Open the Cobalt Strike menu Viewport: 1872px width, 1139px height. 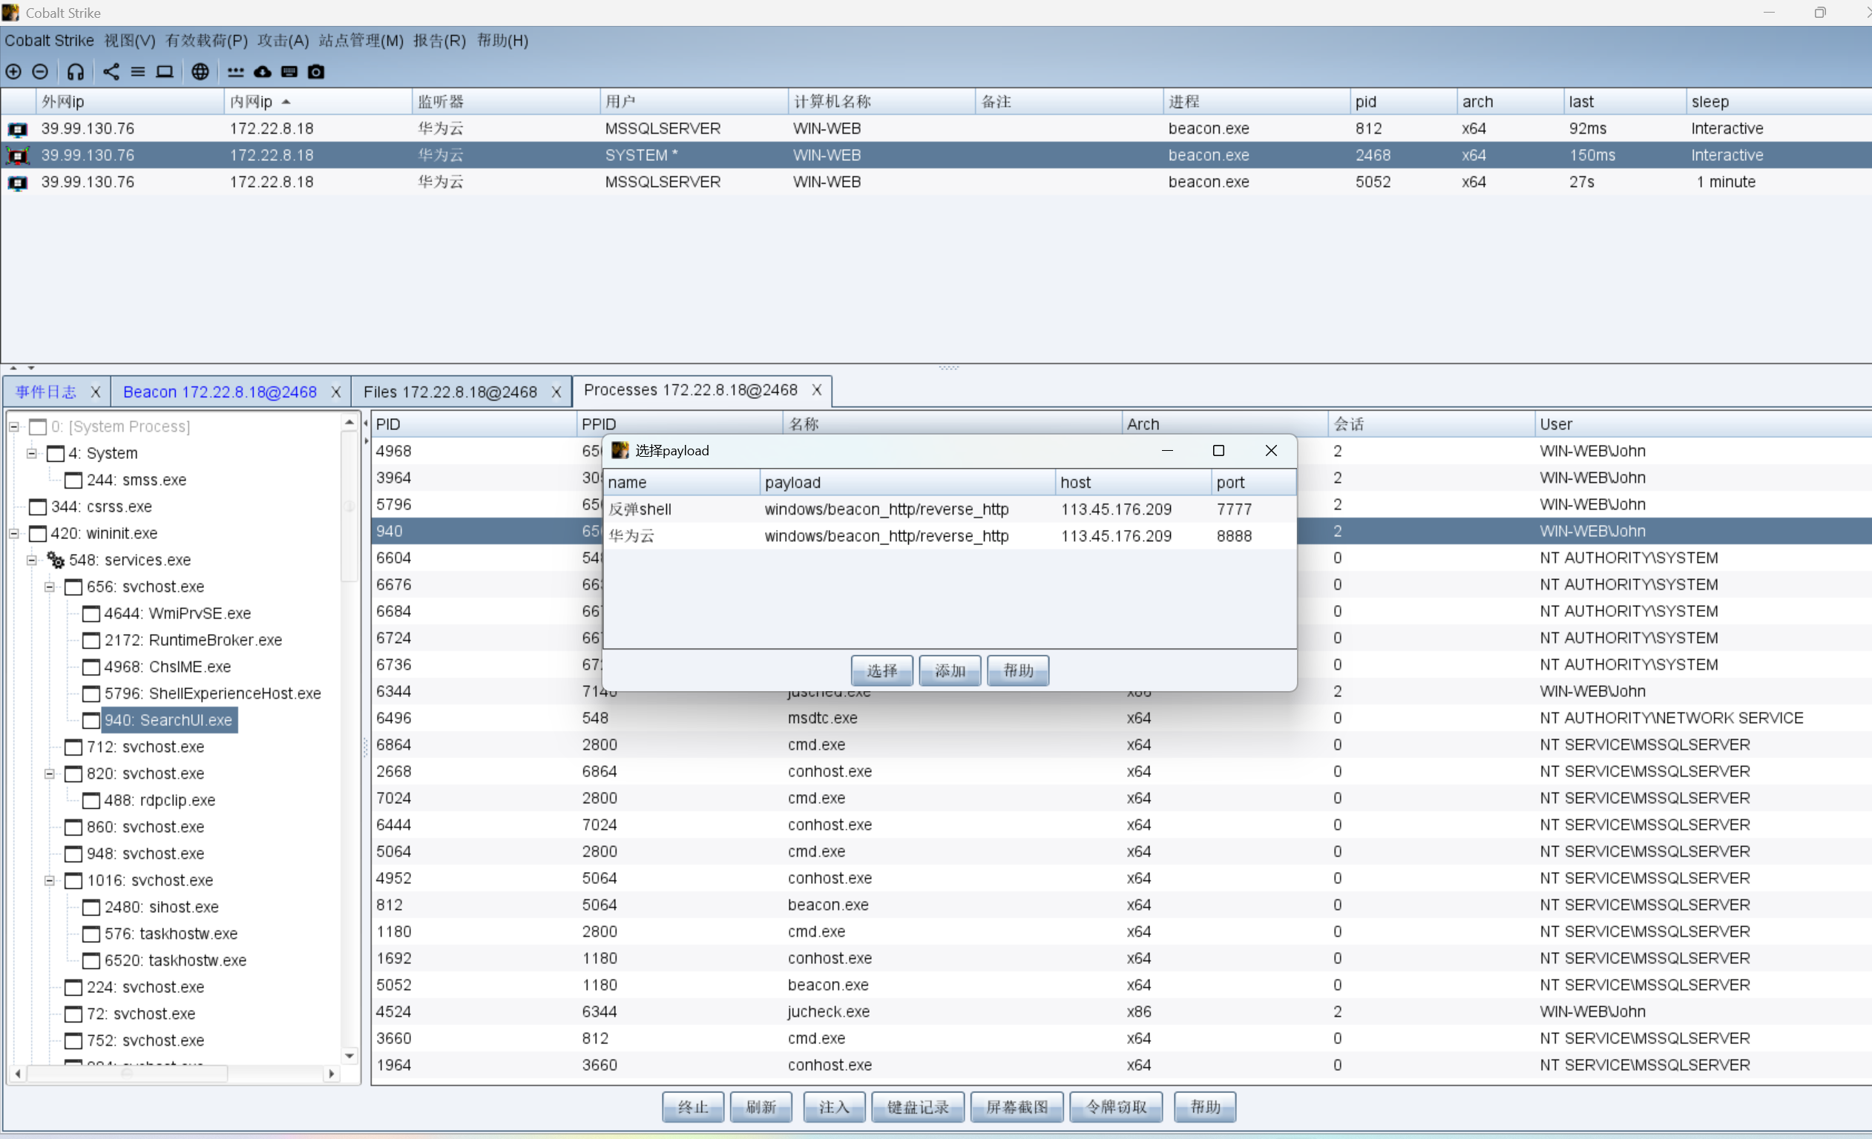[x=50, y=40]
